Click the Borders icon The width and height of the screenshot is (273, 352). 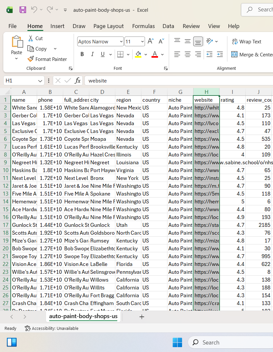coord(120,54)
